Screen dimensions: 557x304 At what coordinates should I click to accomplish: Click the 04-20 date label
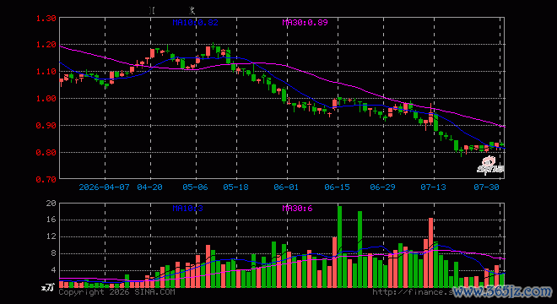[x=150, y=187]
